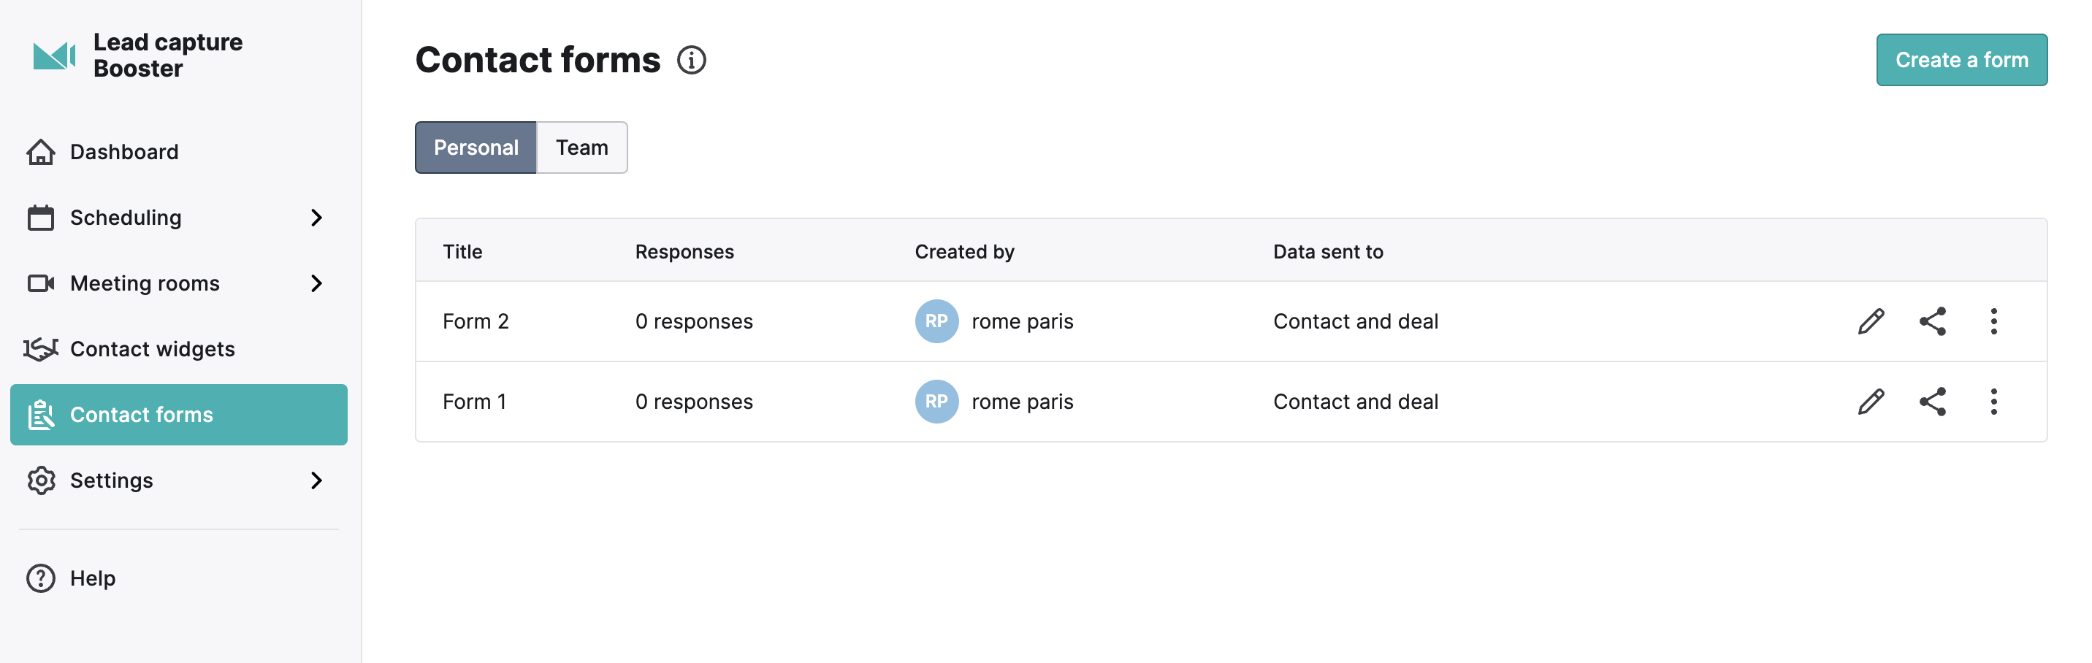The width and height of the screenshot is (2092, 663).
Task: Expand the Scheduling submenu chevron
Action: [317, 218]
